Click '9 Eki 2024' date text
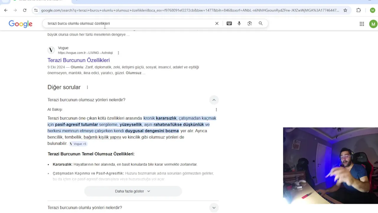Screen dimensions: 378x213 (x=56, y=67)
